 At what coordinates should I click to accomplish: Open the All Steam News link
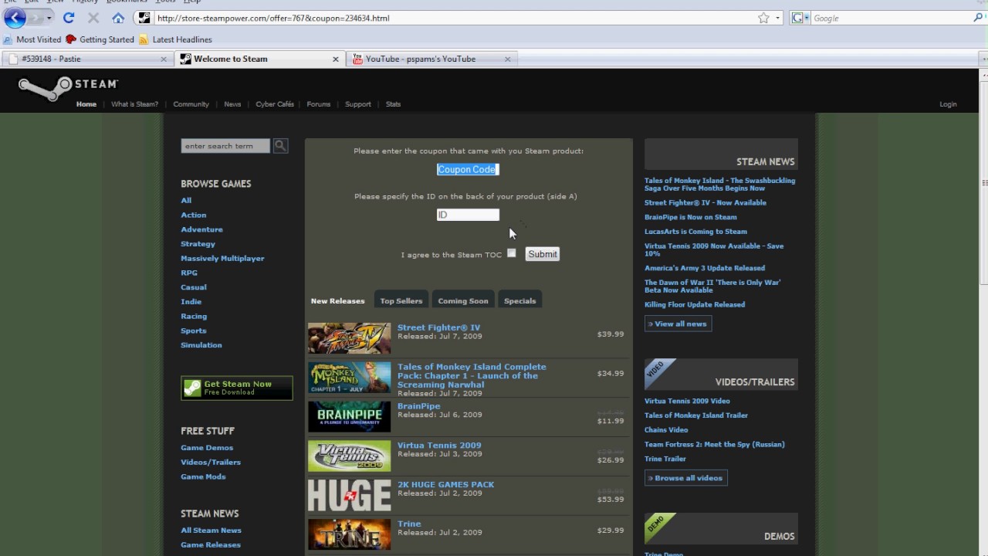(211, 530)
